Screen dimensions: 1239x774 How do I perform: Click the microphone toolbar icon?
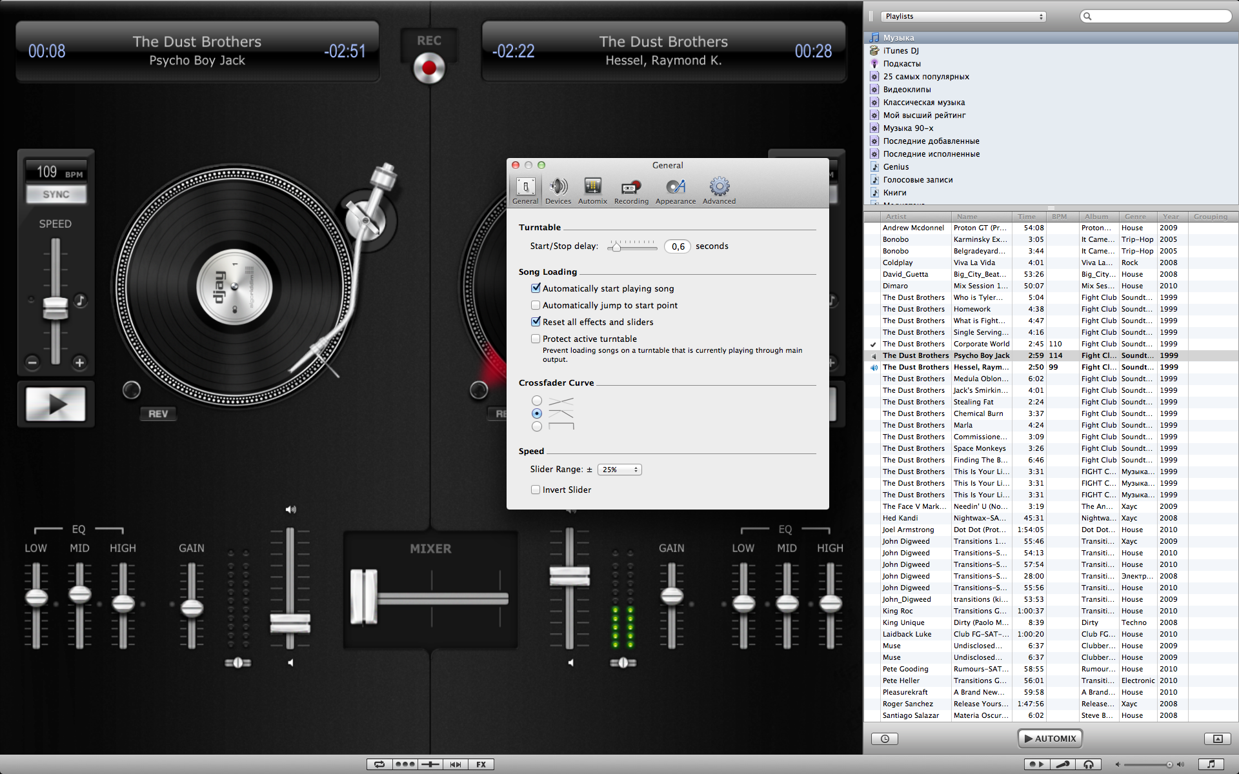pyautogui.click(x=1062, y=764)
